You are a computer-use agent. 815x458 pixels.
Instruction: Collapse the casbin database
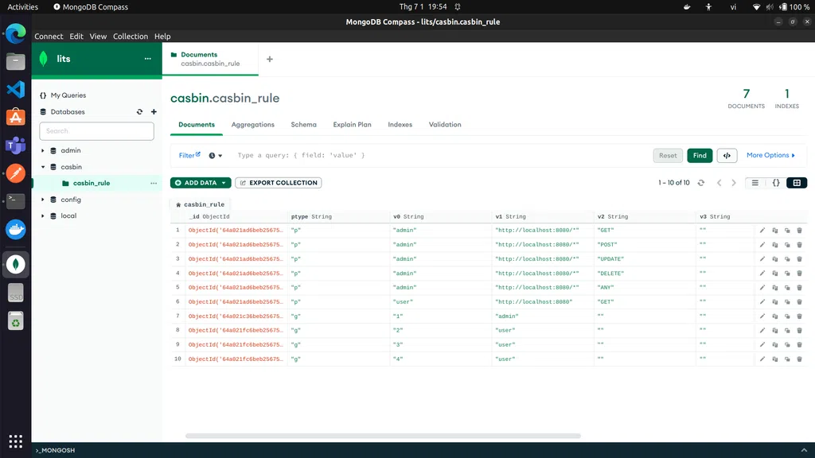click(x=43, y=167)
